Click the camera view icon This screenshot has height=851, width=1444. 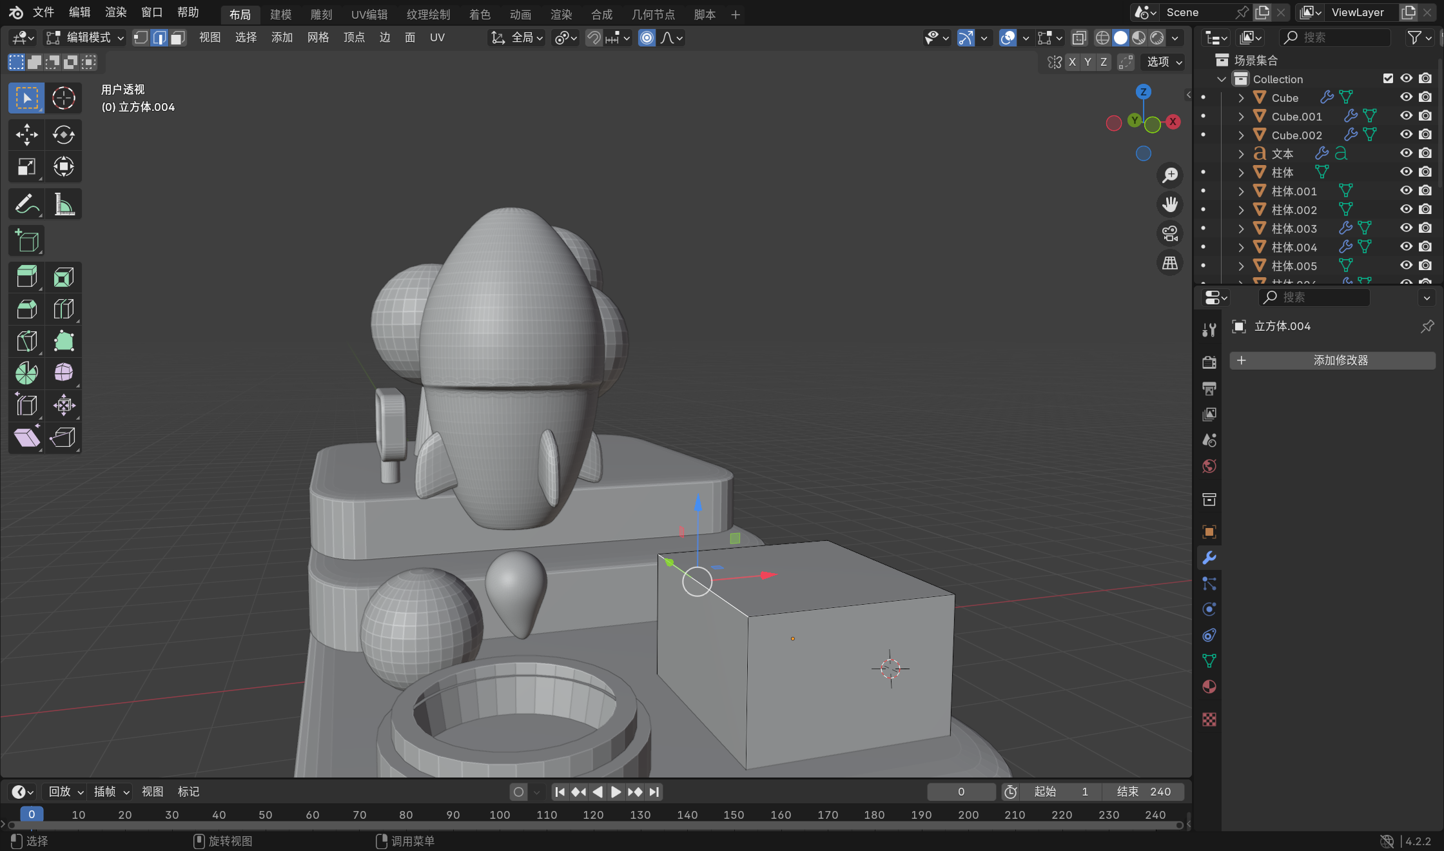point(1169,233)
